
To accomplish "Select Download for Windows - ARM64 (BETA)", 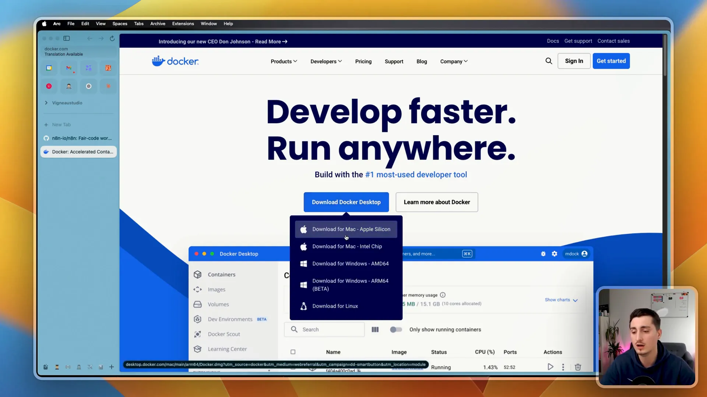I will click(x=346, y=285).
